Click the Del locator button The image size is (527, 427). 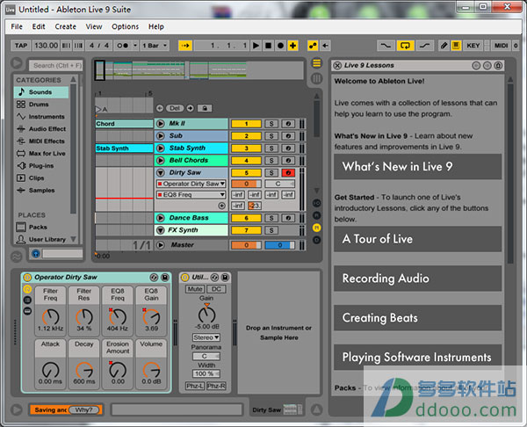[175, 108]
